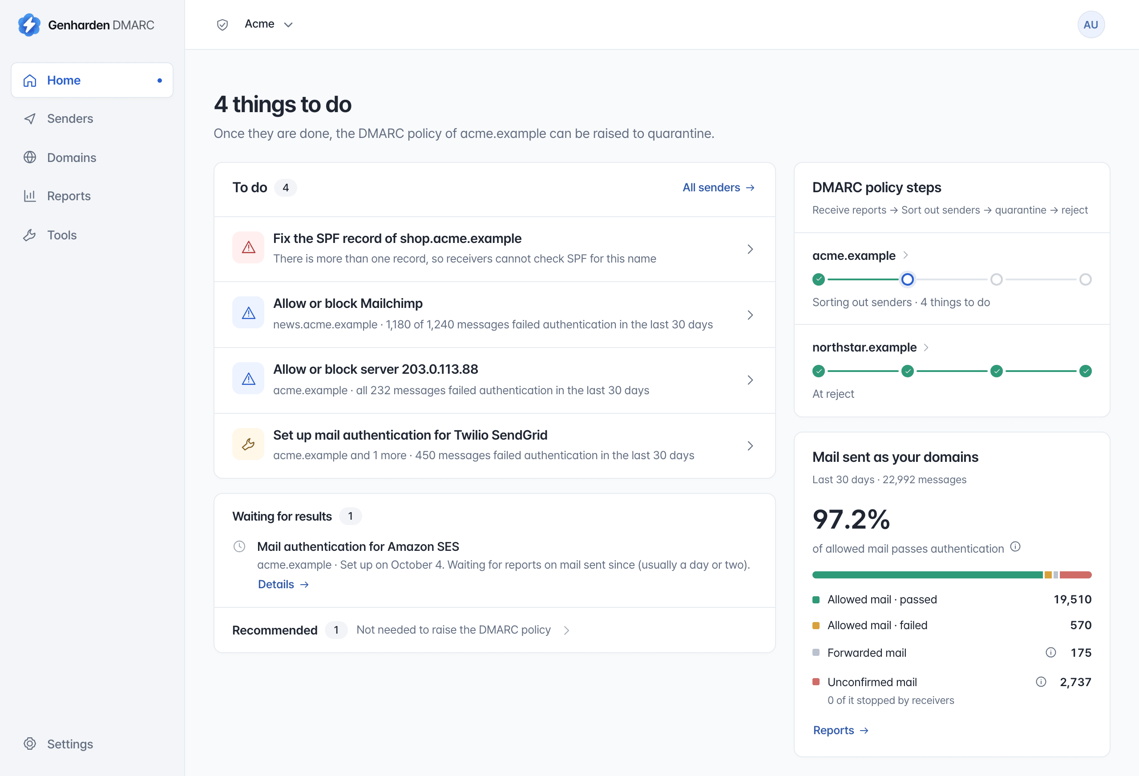Click info icon on Forwarded mail row

coord(1051,652)
